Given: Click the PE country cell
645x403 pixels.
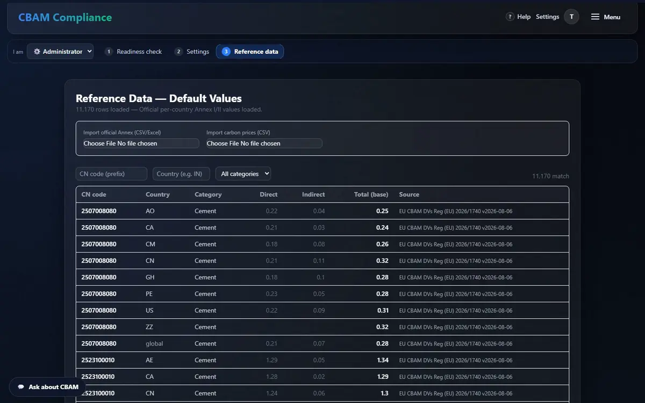Looking at the screenshot, I should point(150,294).
